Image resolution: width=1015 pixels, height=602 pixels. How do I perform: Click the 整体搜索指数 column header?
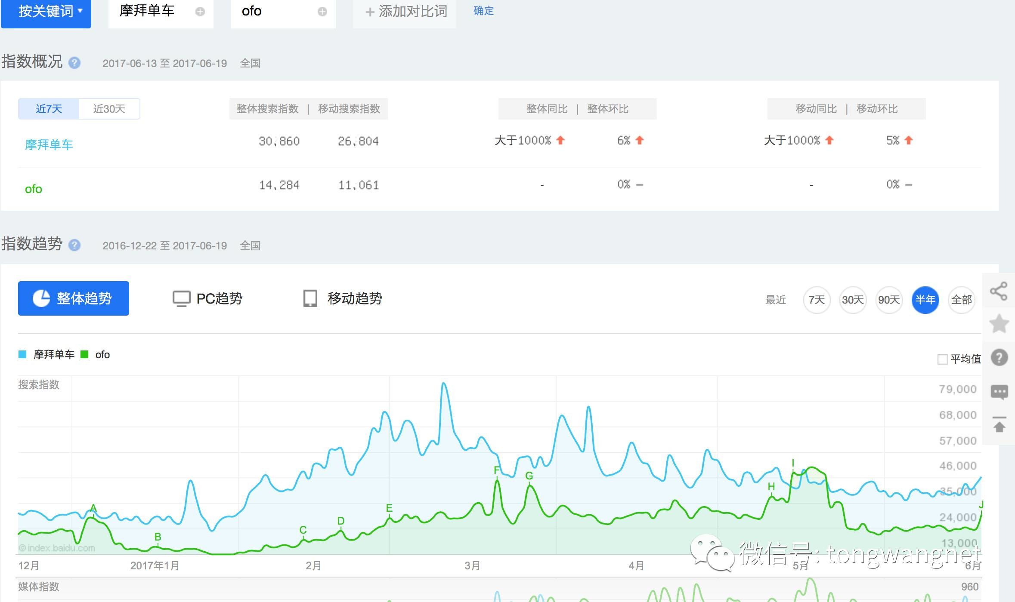pos(267,109)
